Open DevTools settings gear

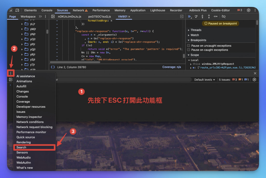click(249, 10)
